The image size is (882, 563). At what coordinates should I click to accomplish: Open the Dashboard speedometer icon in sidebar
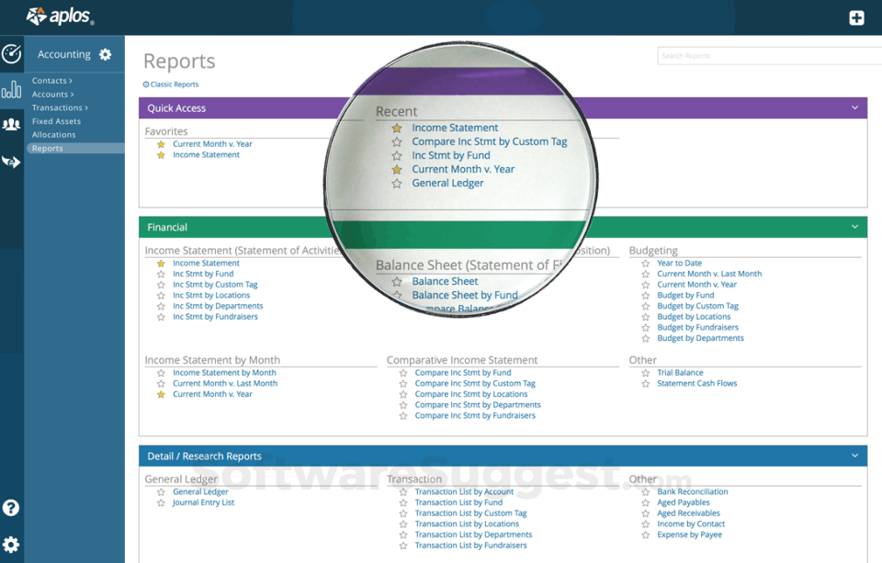(x=12, y=54)
